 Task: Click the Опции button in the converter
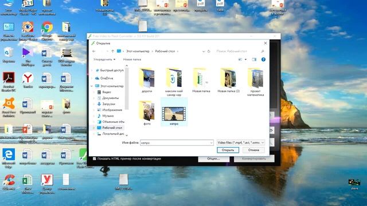pos(213,159)
